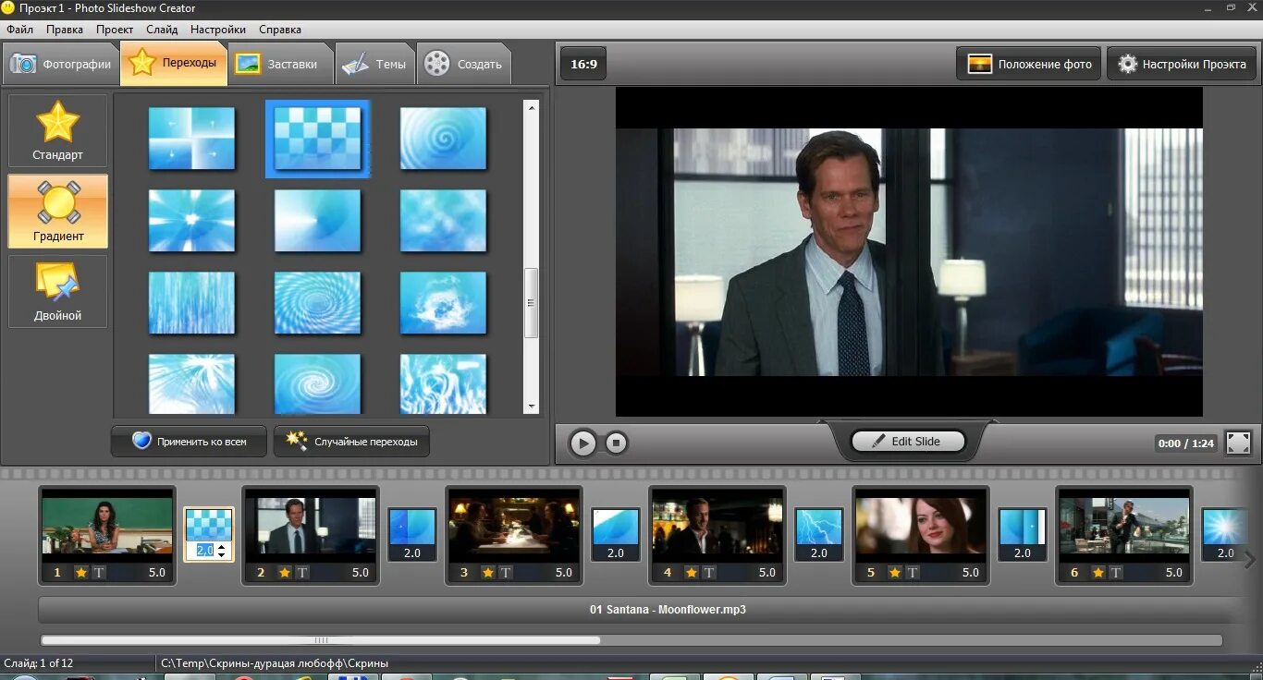Choose the spiral transition in first row
The width and height of the screenshot is (1263, 680).
tap(443, 139)
